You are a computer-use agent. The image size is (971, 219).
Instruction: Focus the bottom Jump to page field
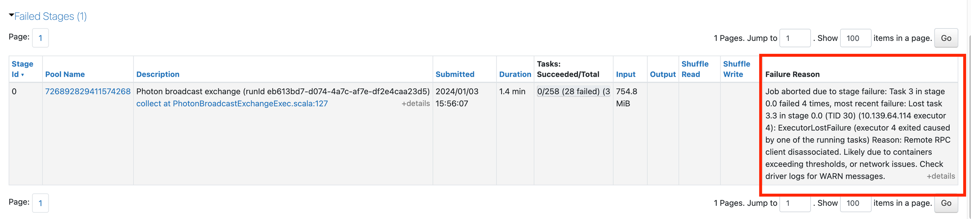[x=795, y=203]
